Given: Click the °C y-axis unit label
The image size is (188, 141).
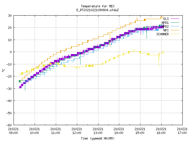Looking at the screenshot, I should click(3, 70).
